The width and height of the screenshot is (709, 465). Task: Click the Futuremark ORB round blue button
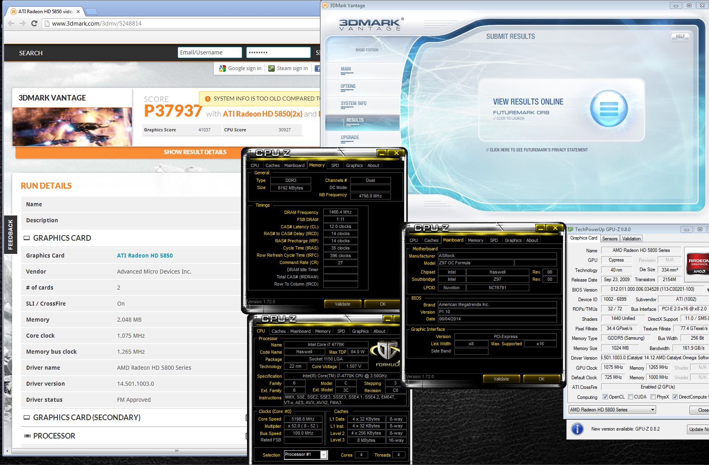pyautogui.click(x=609, y=108)
